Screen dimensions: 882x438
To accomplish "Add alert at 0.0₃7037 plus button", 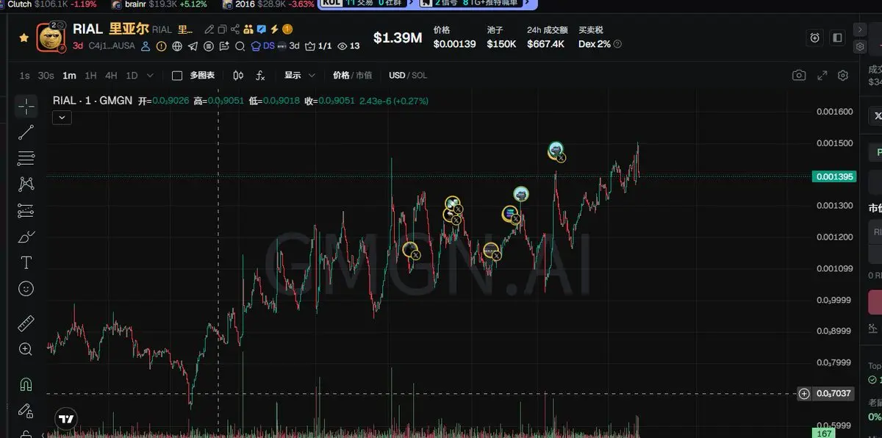I will coord(804,394).
